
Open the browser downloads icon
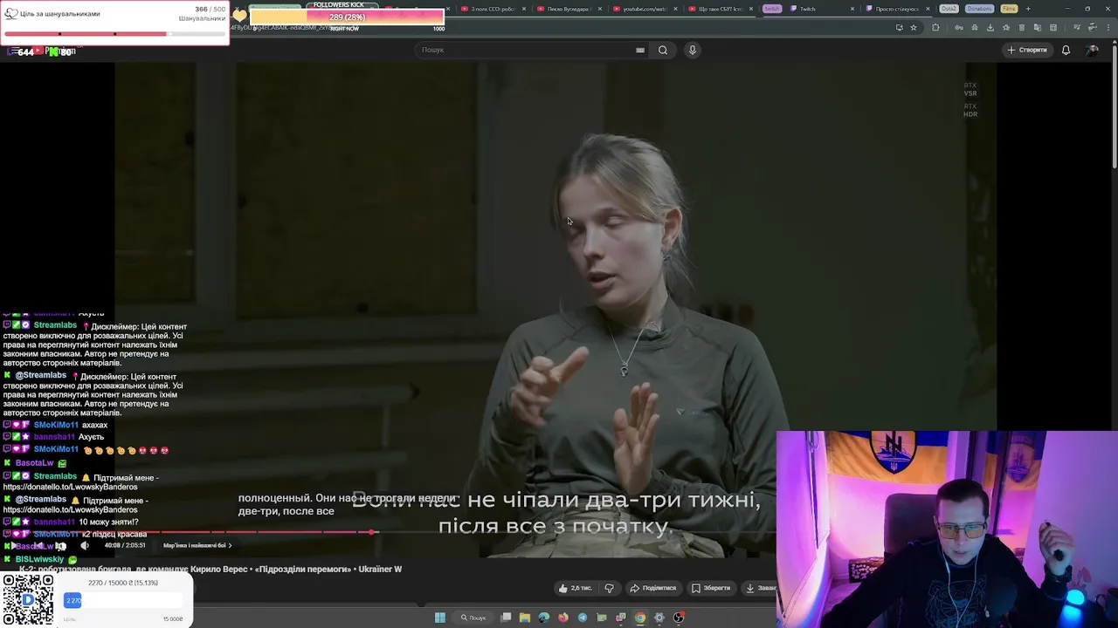click(990, 27)
